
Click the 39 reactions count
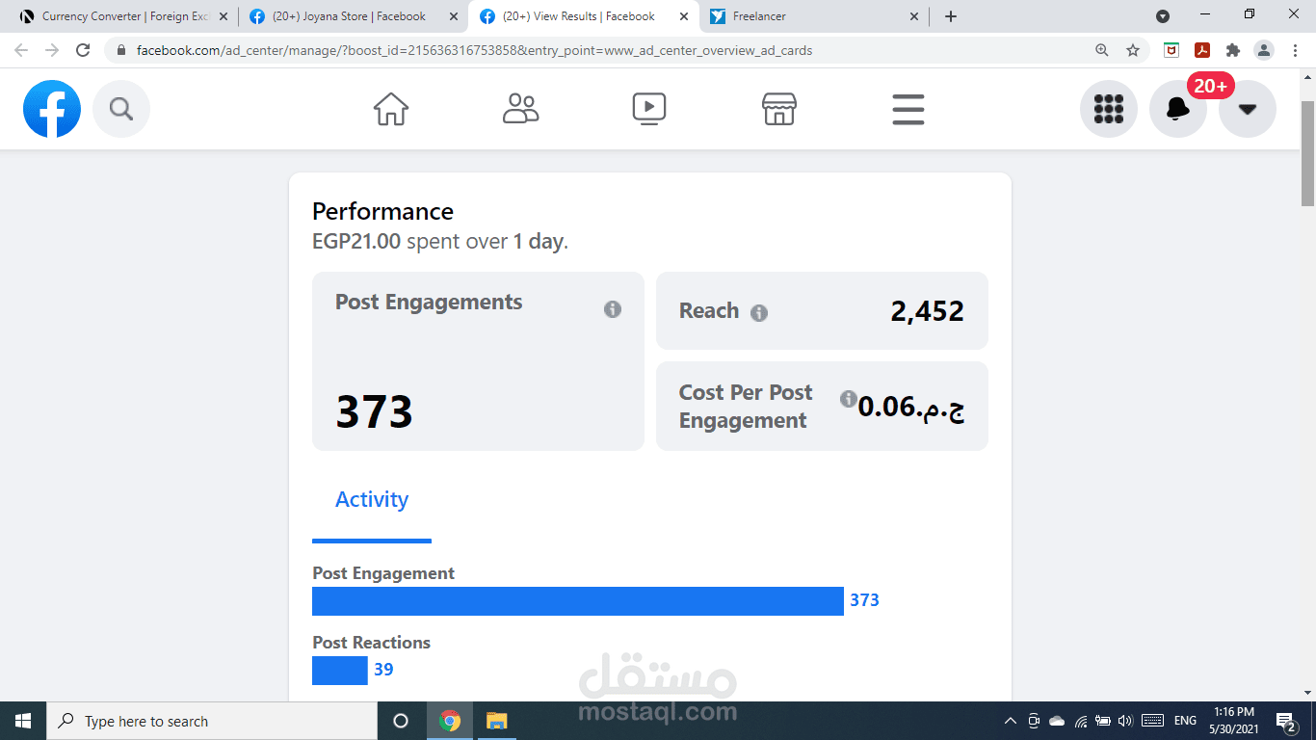383,670
